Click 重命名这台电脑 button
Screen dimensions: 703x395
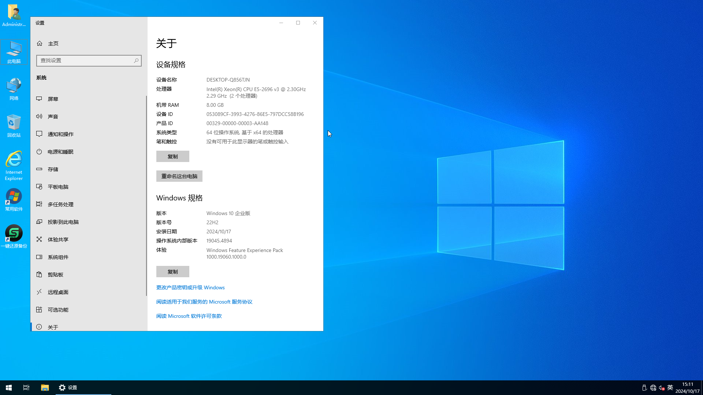point(179,176)
